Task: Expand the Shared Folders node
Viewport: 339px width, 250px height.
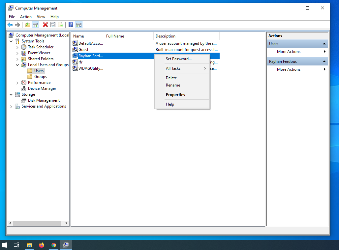Action: click(x=17, y=59)
